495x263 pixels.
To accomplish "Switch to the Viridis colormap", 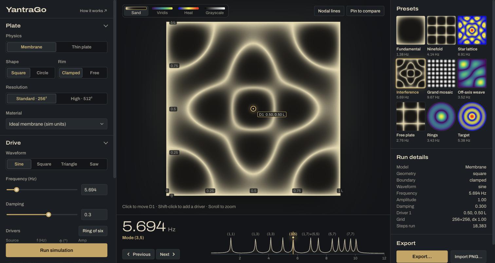I will 162,11.
